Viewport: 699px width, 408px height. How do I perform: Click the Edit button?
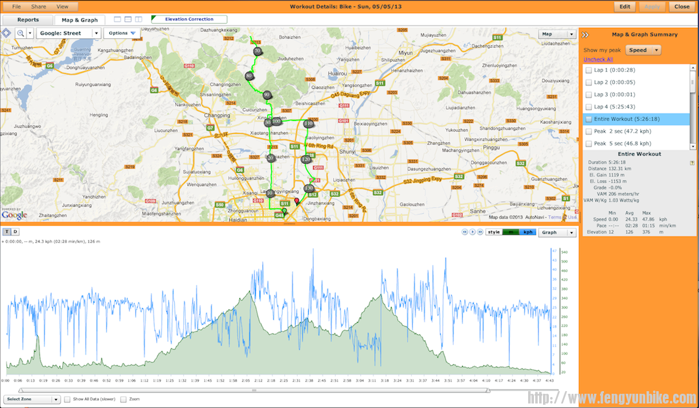(x=624, y=6)
